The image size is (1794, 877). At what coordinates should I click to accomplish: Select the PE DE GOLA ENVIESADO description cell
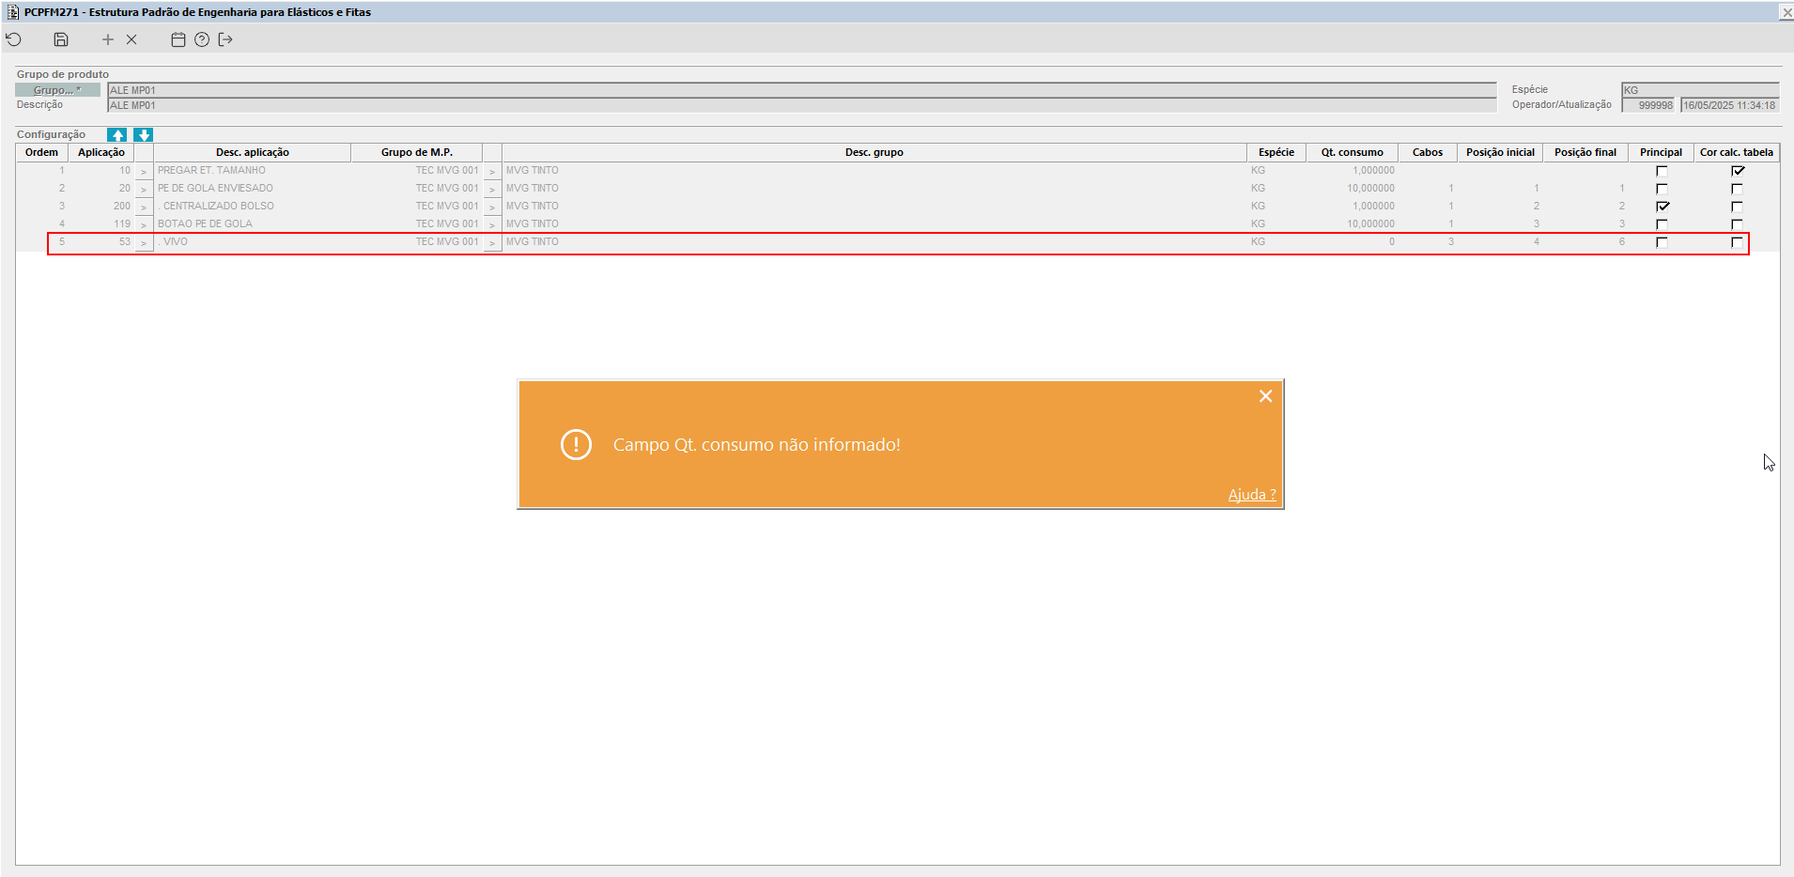(x=253, y=189)
